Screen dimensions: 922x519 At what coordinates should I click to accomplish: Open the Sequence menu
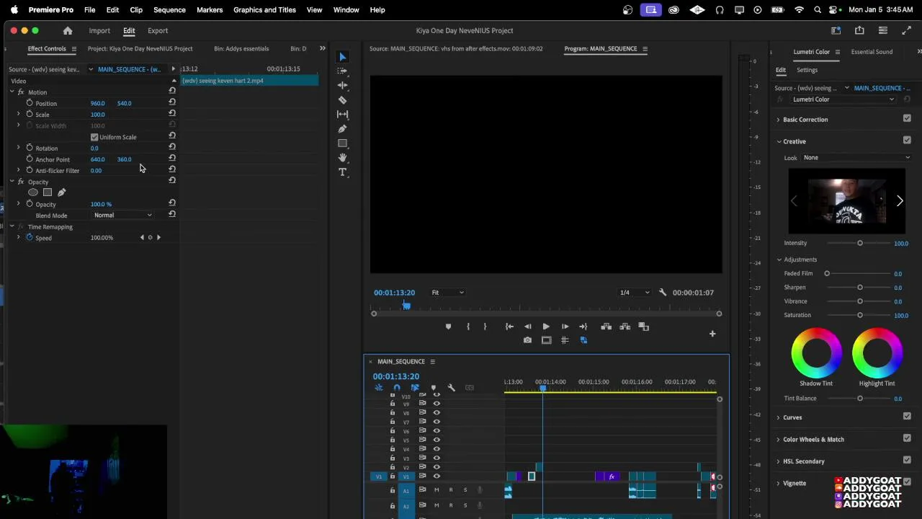[169, 10]
